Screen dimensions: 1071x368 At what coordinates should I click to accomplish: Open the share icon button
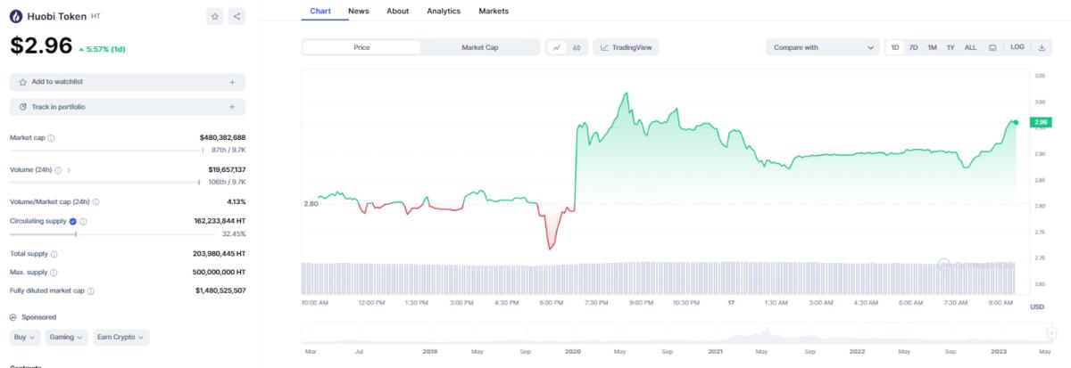click(x=237, y=16)
